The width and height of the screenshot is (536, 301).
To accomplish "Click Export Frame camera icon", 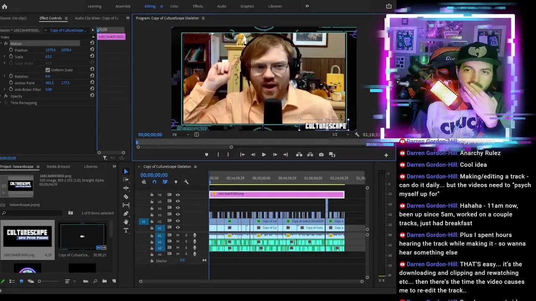I will 321,155.
